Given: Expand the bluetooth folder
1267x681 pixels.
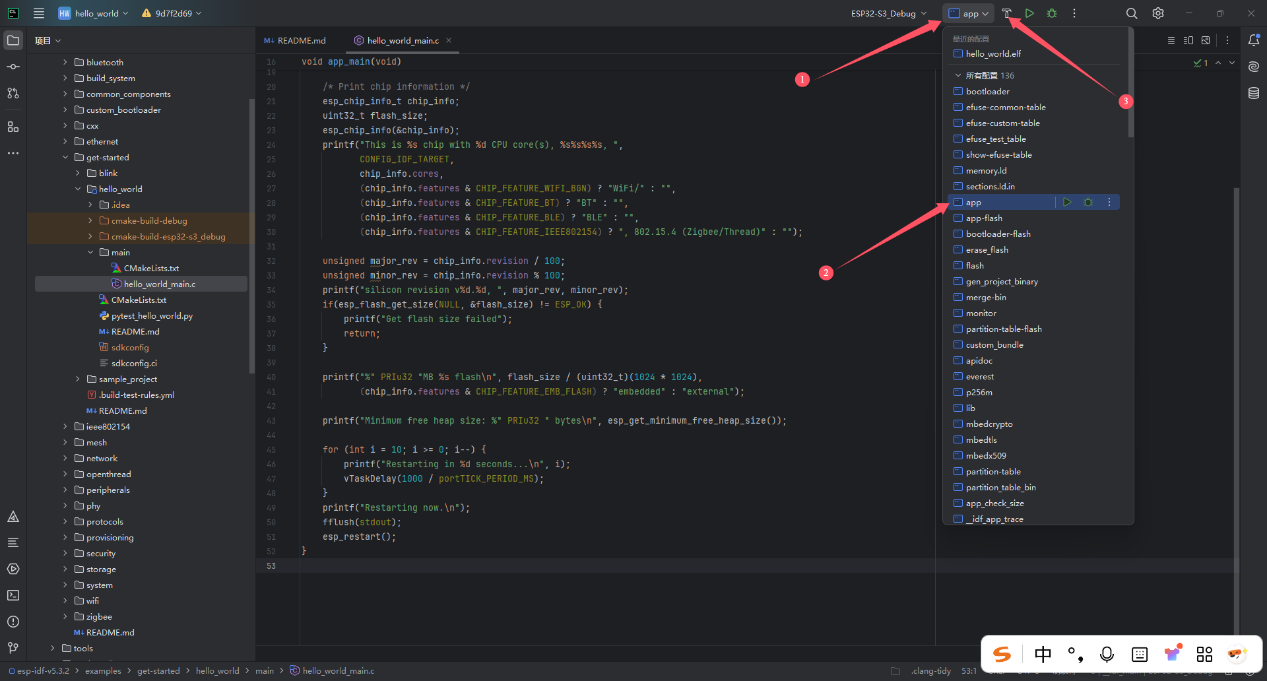Looking at the screenshot, I should [65, 62].
